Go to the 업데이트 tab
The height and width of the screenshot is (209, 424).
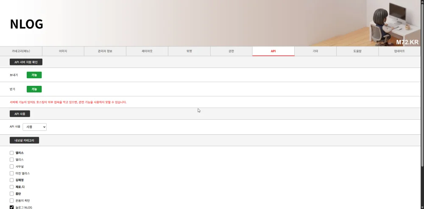[400, 51]
